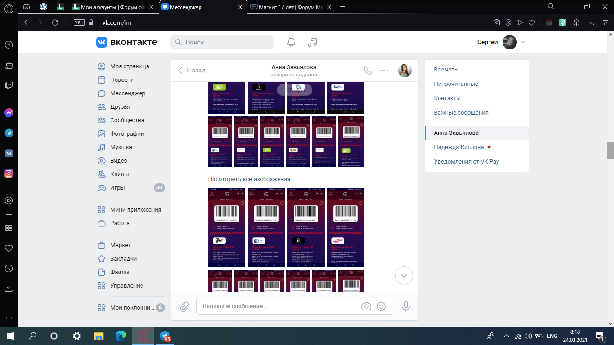
Task: Open Opera sidebar VK icon
Action: coord(9,153)
